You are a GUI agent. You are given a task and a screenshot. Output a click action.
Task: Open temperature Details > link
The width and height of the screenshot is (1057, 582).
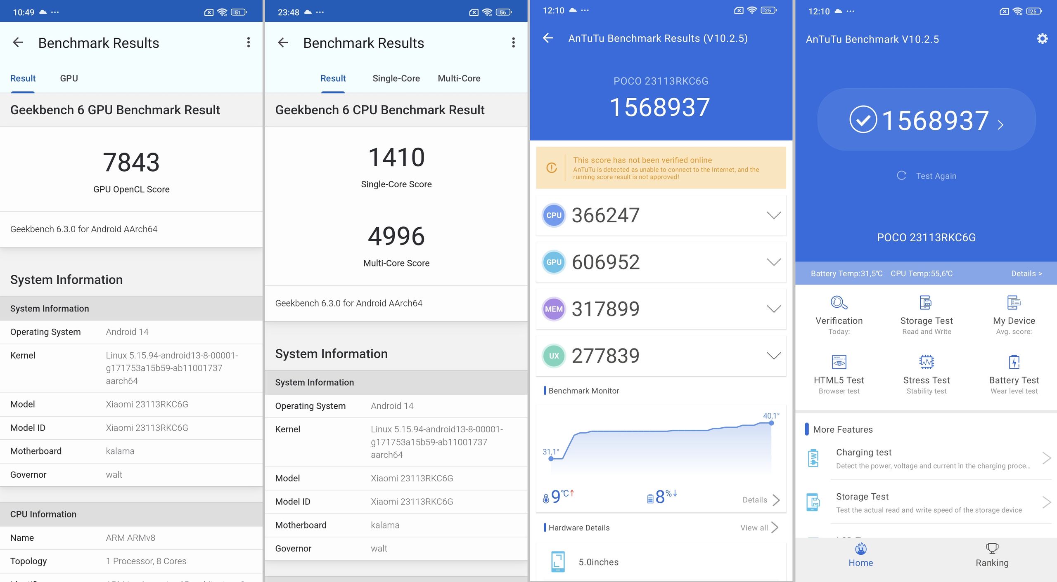[1026, 273]
